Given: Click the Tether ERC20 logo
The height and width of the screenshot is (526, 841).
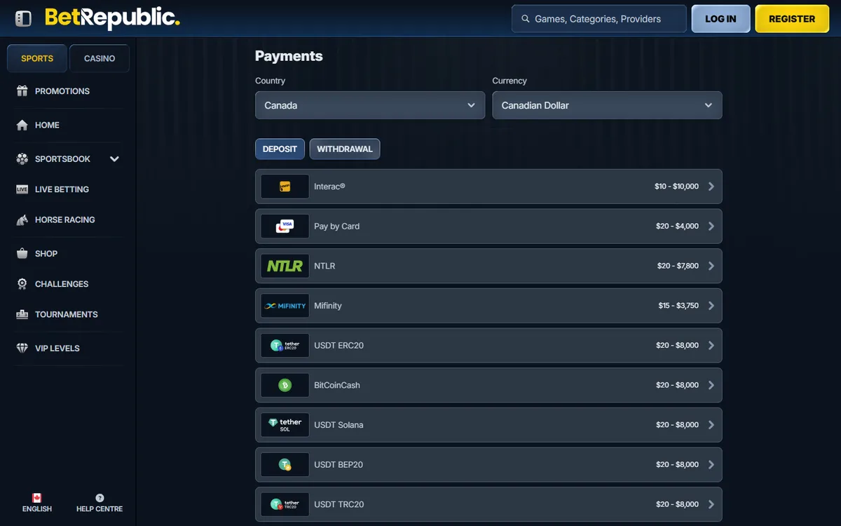Looking at the screenshot, I should click(285, 345).
